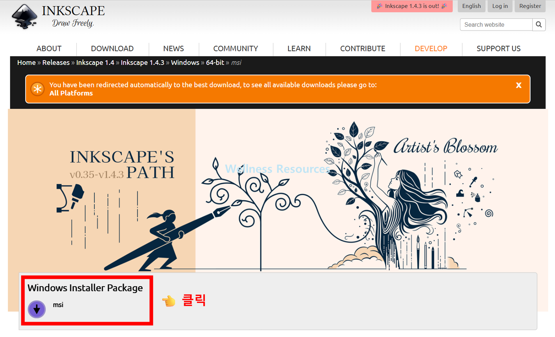
Task: Open the DEVELOP menu
Action: (431, 49)
